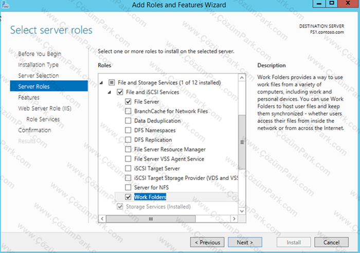This screenshot has height=253, width=360.
Task: Select BranchCache for Network Files label
Action: click(x=171, y=111)
